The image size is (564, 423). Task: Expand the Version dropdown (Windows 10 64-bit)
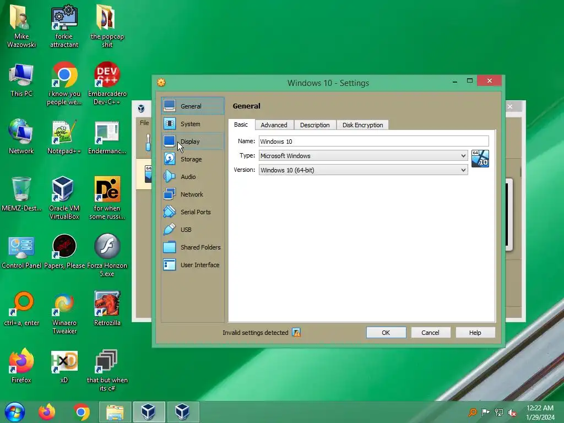(364, 170)
